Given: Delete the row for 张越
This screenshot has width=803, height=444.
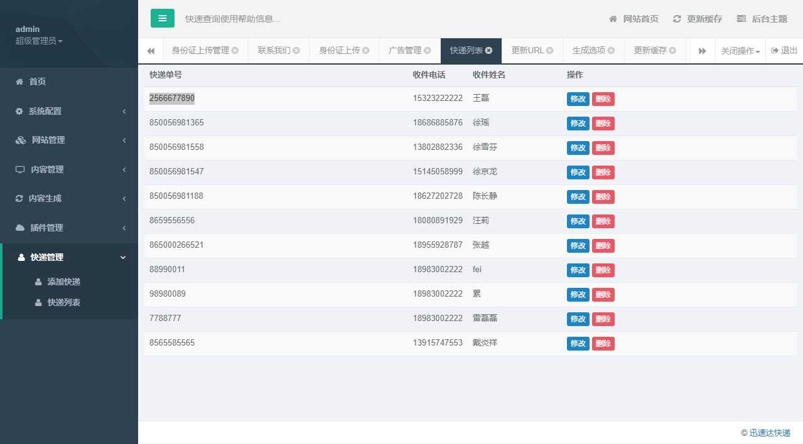Looking at the screenshot, I should click(603, 245).
